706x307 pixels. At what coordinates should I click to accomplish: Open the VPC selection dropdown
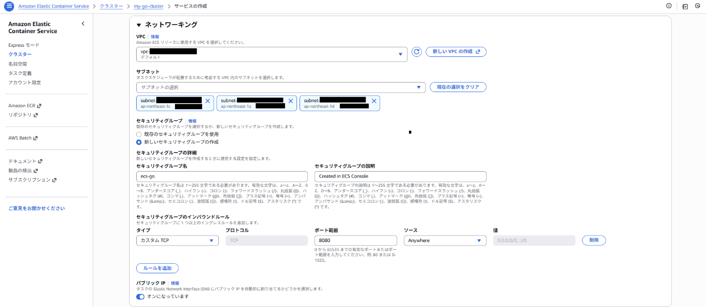click(272, 54)
